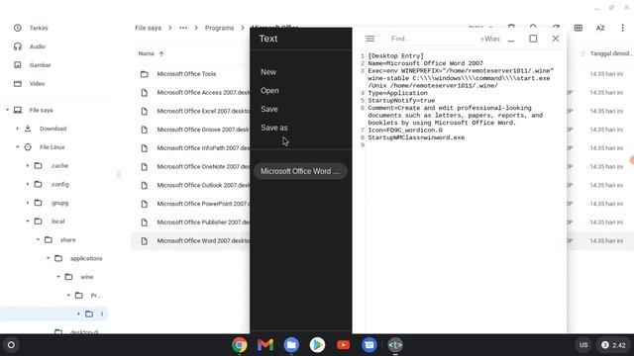The height and width of the screenshot is (356, 634).
Task: Select Microsoft Office OneNote 2007 file row
Action: pos(191,167)
